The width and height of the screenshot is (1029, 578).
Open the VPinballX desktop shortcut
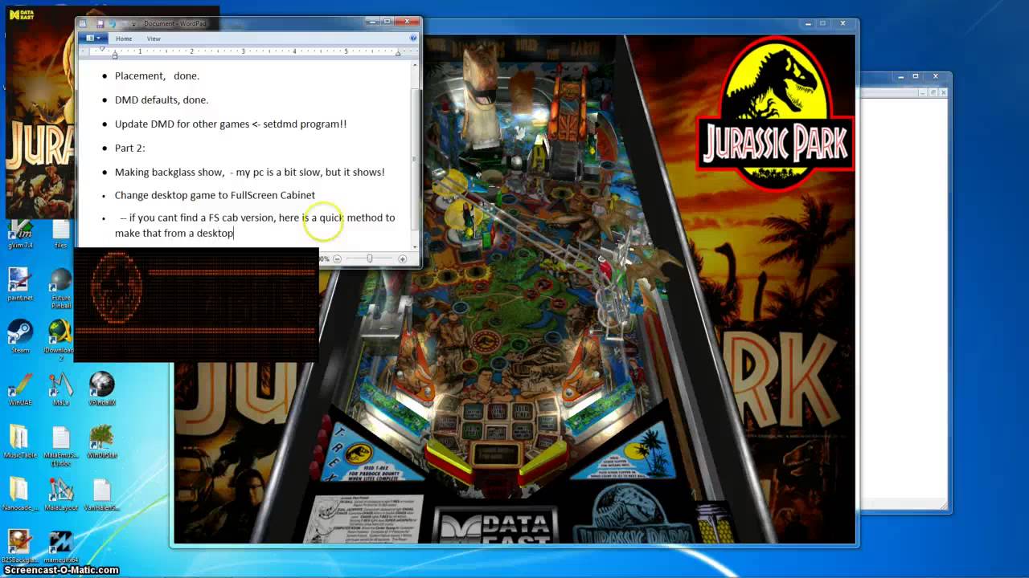(102, 389)
